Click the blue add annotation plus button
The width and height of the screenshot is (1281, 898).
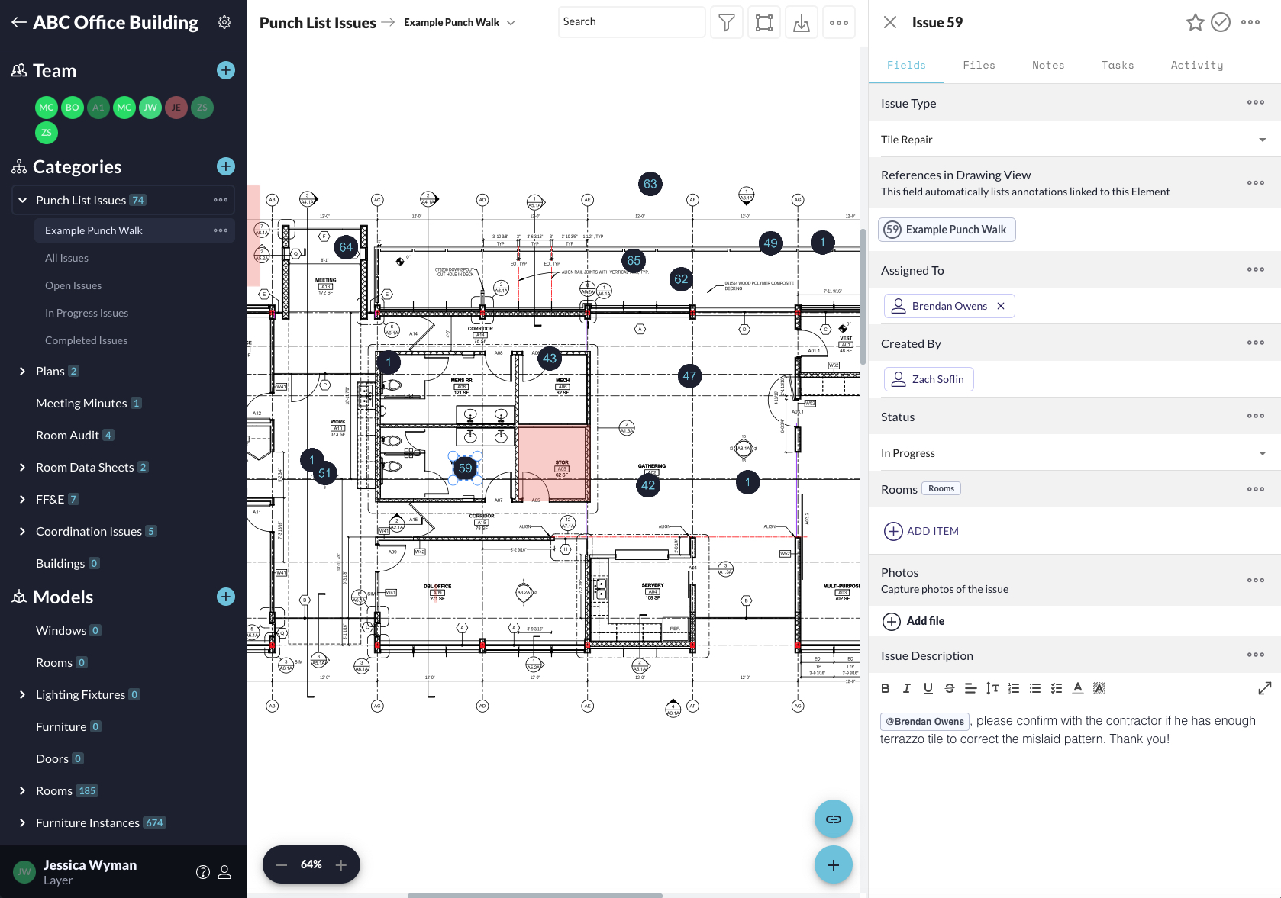click(x=834, y=864)
